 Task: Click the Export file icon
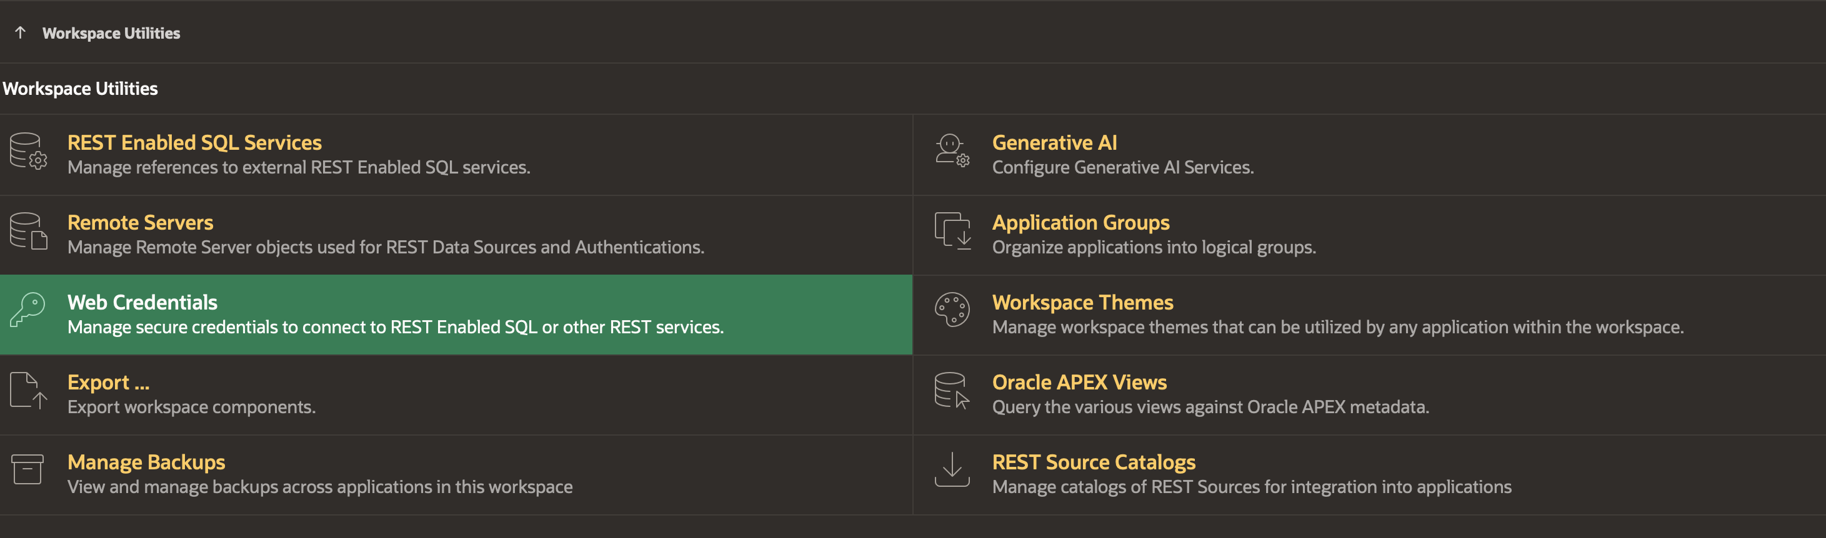pyautogui.click(x=28, y=391)
